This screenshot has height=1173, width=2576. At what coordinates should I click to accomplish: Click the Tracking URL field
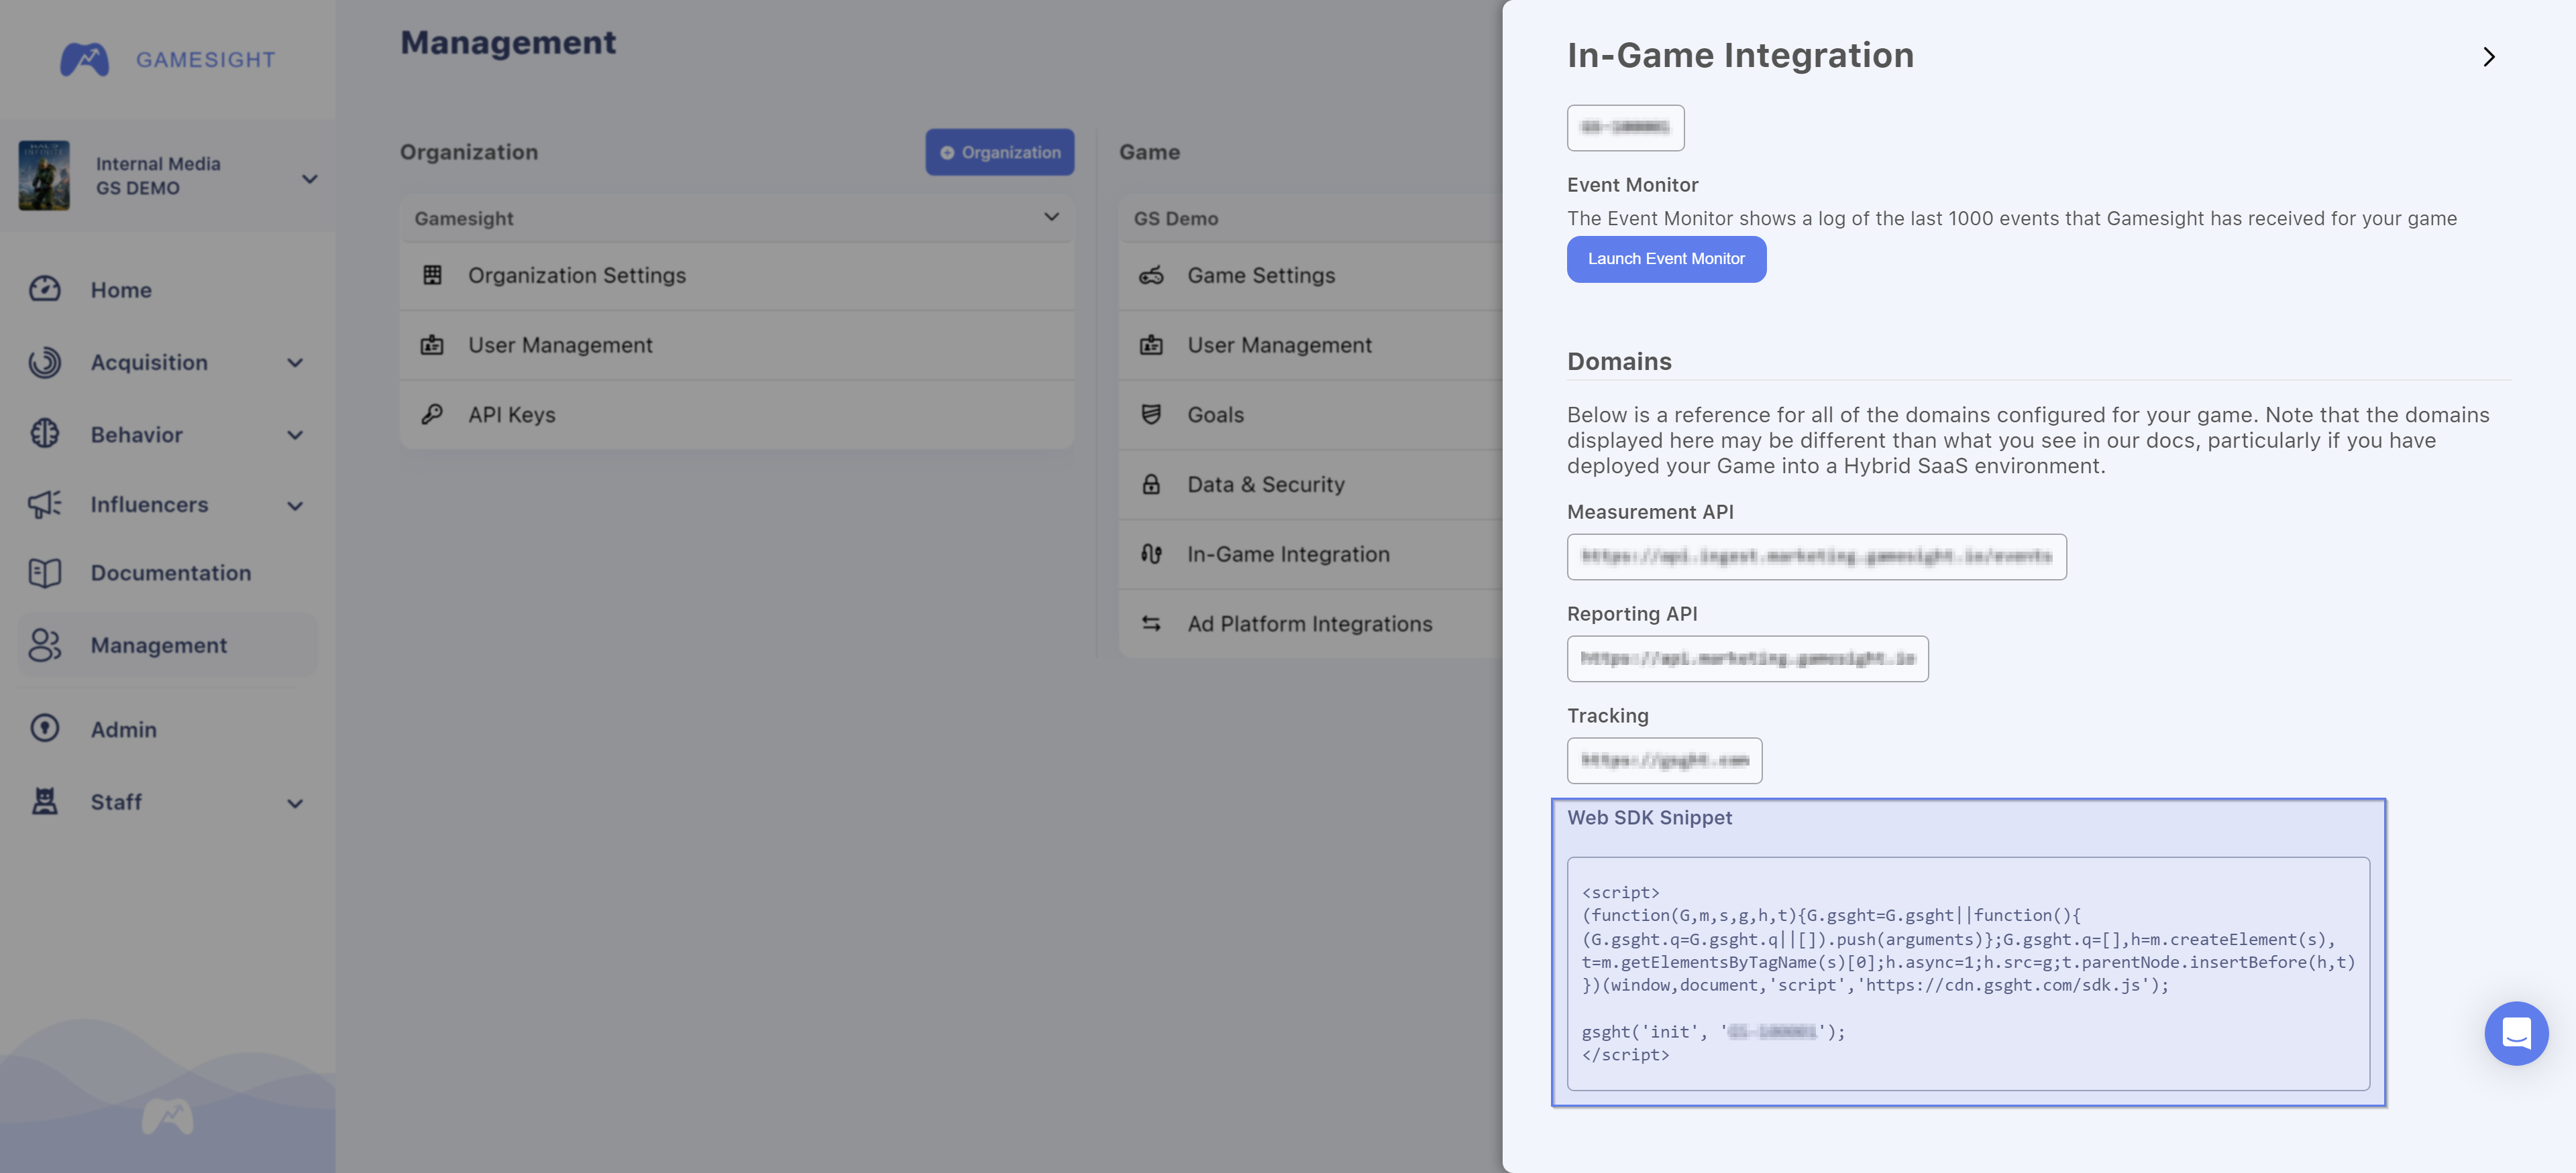[1664, 760]
